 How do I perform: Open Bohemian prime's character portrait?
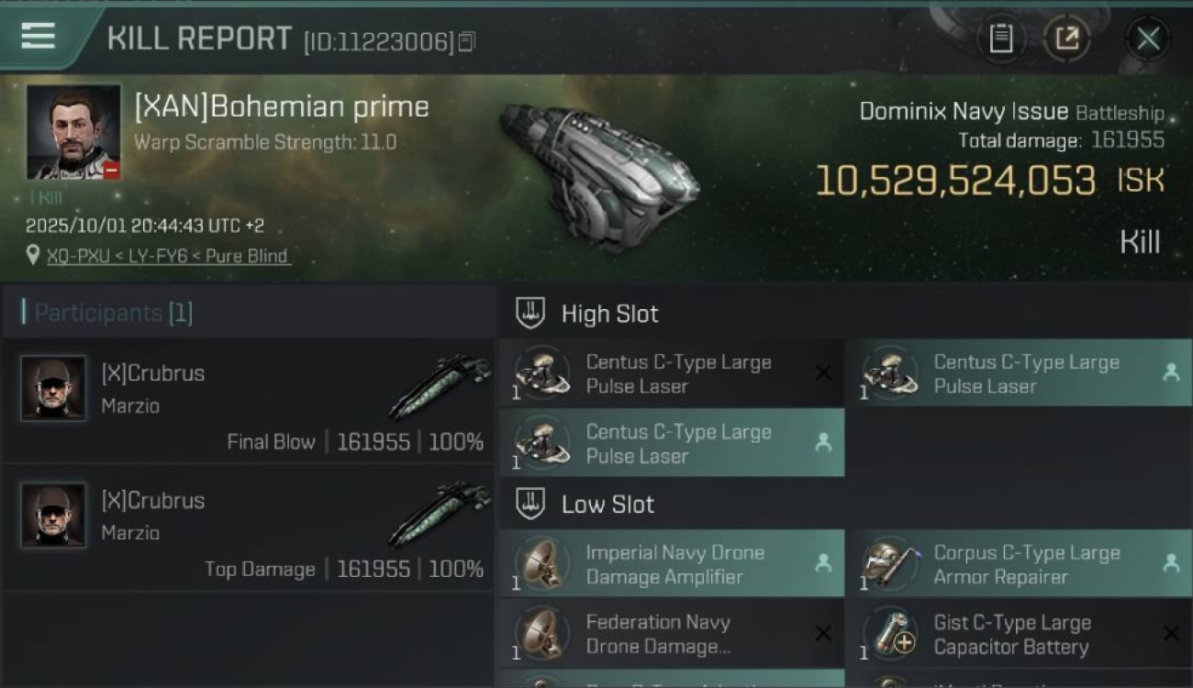(73, 132)
